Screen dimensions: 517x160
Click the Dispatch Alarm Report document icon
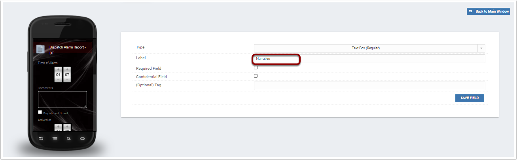click(40, 49)
